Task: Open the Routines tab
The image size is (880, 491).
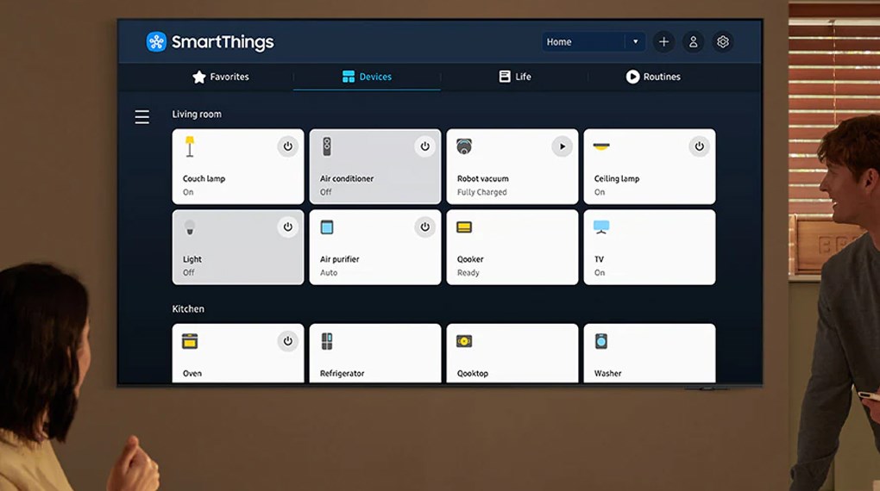Action: pyautogui.click(x=653, y=77)
